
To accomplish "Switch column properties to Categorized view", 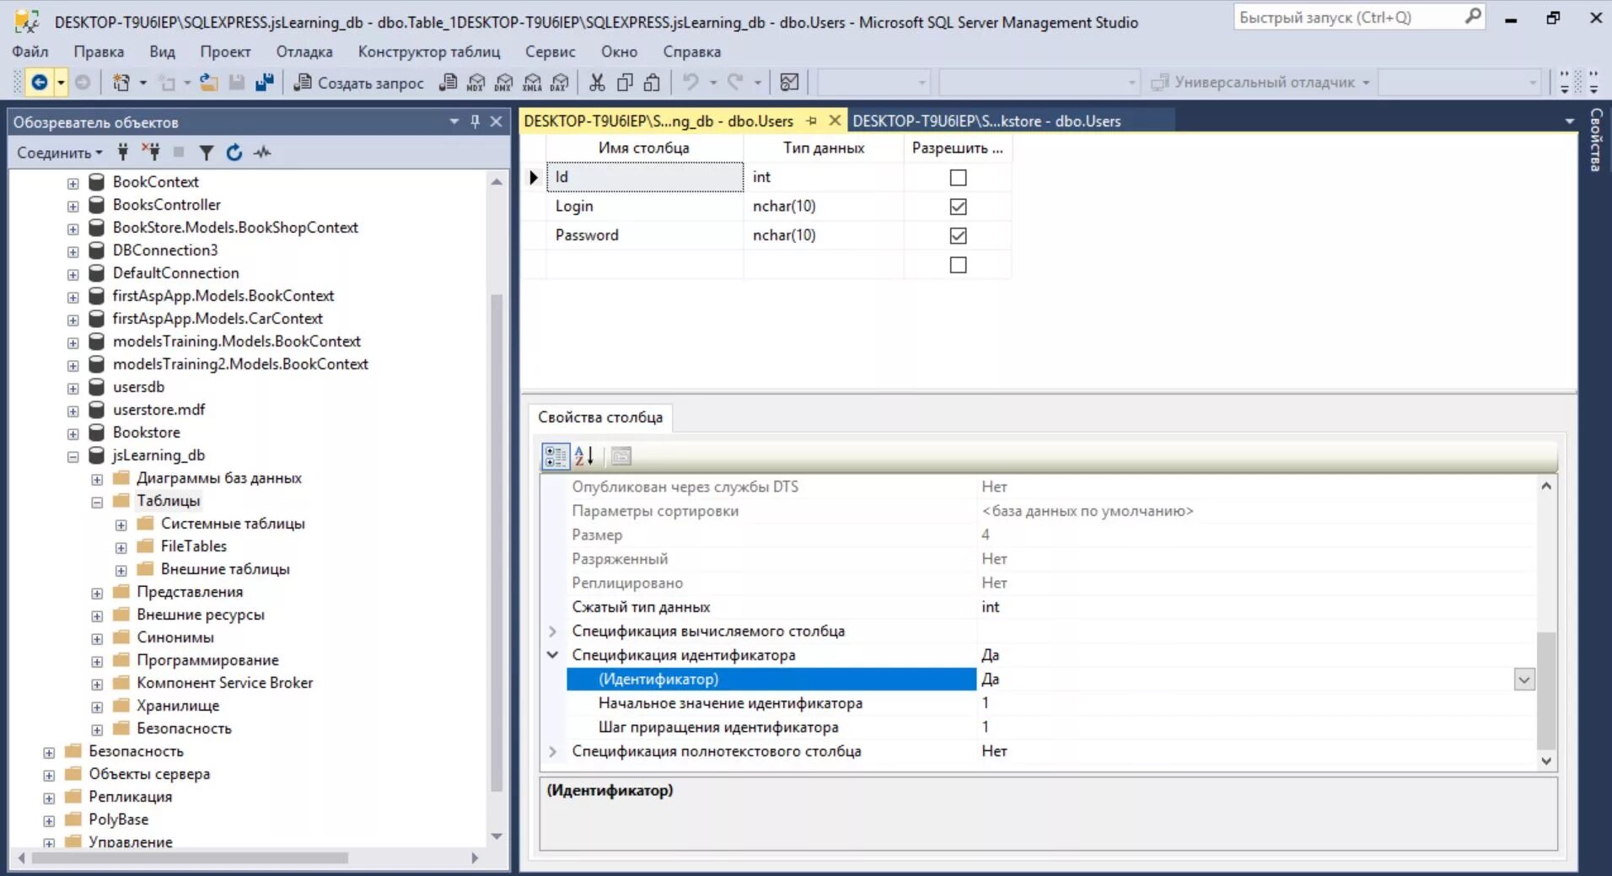I will [x=556, y=456].
